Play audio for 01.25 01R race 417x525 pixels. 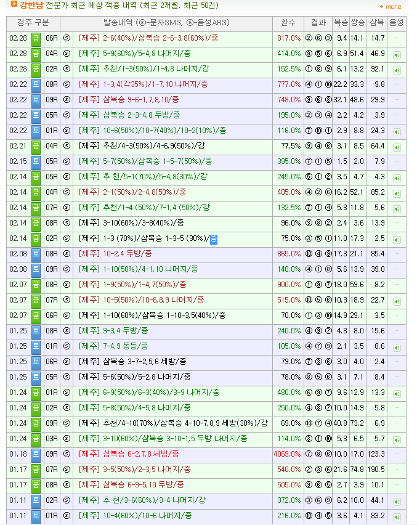[x=397, y=348]
